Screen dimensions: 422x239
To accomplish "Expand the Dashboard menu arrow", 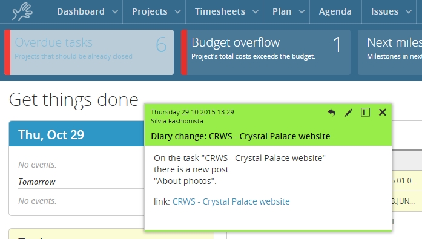I will pyautogui.click(x=115, y=12).
